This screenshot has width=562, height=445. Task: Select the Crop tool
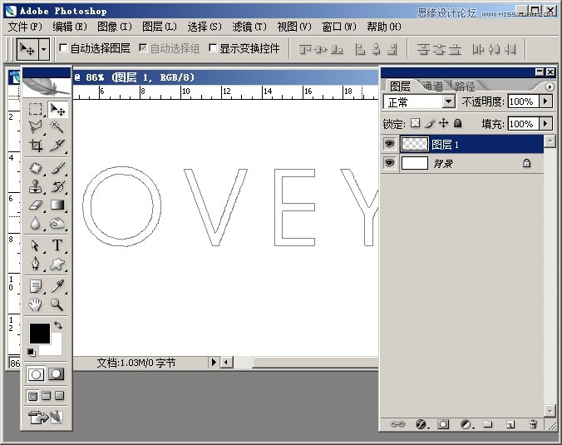(36, 145)
